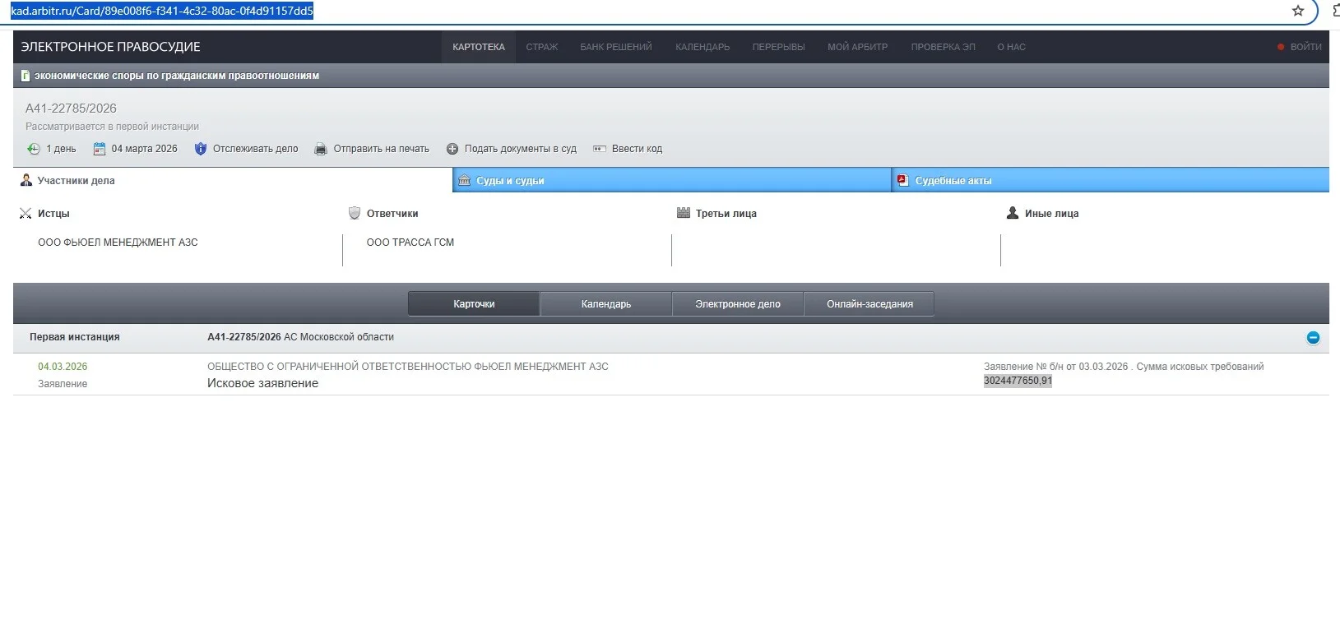Click the participants person icon
1340x624 pixels.
coord(26,180)
